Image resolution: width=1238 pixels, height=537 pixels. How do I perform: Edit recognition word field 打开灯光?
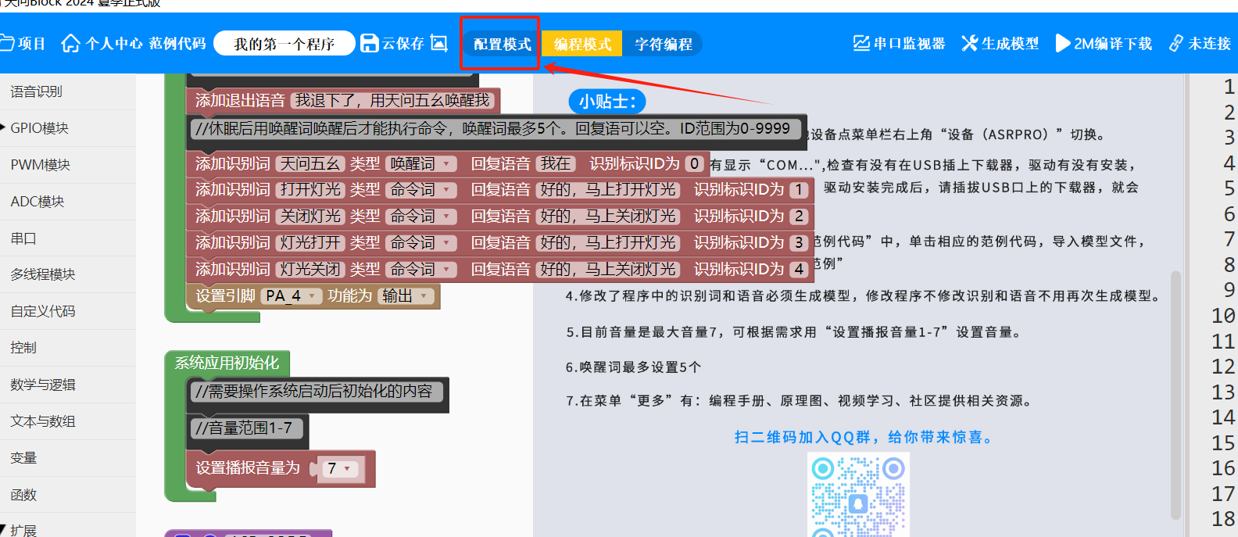coord(310,190)
